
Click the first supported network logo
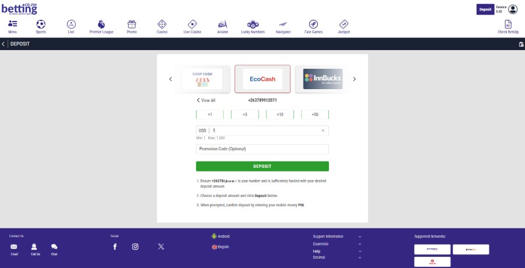[432, 249]
